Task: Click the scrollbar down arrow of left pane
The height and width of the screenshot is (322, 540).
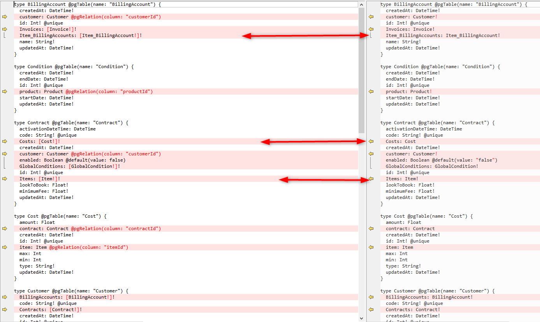Action: click(361, 318)
